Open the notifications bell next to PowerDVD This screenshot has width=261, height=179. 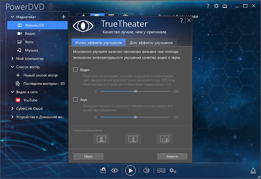click(51, 6)
